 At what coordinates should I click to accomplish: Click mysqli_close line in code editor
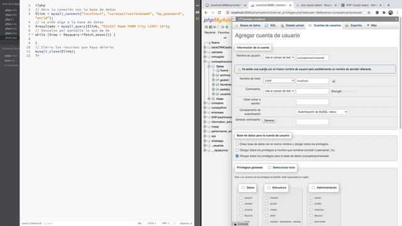55,51
